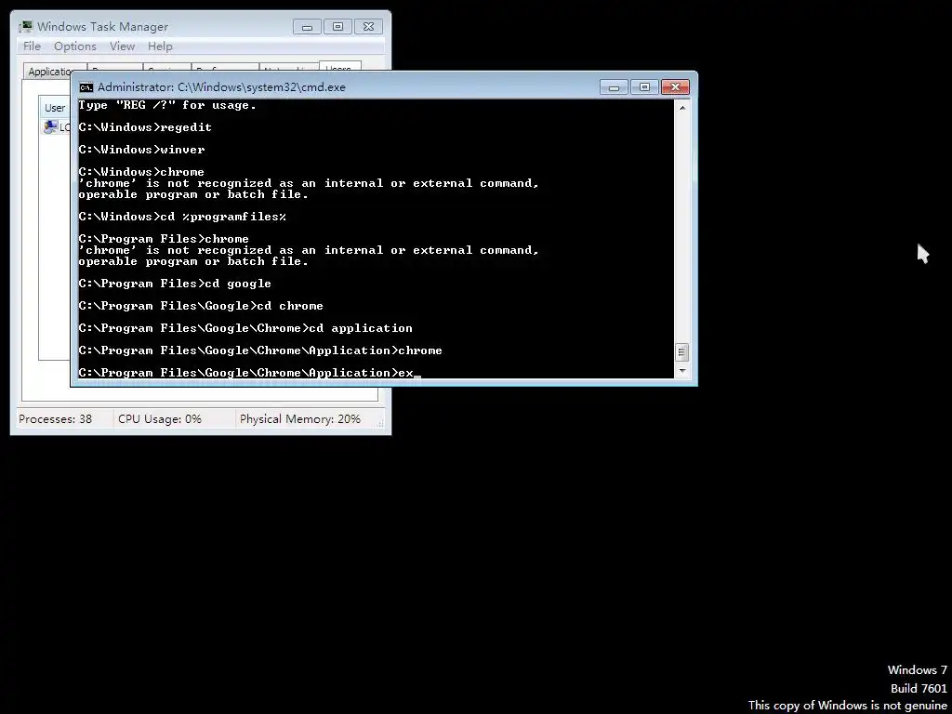Click the 'C:\Windows>regedit' line in cmd
The width and height of the screenshot is (952, 714).
pyautogui.click(x=145, y=127)
